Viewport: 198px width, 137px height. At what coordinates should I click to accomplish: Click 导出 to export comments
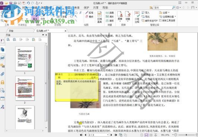coord(146,16)
